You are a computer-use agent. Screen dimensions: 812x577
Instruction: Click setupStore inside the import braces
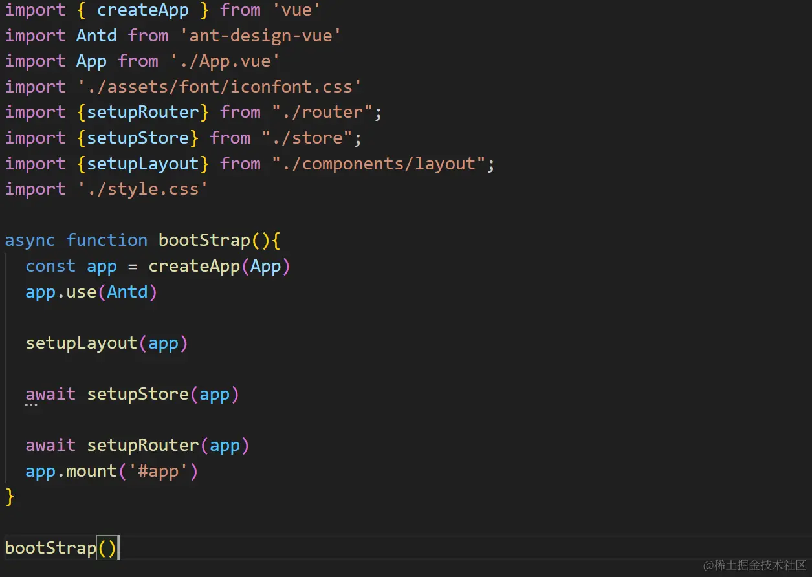(x=138, y=138)
